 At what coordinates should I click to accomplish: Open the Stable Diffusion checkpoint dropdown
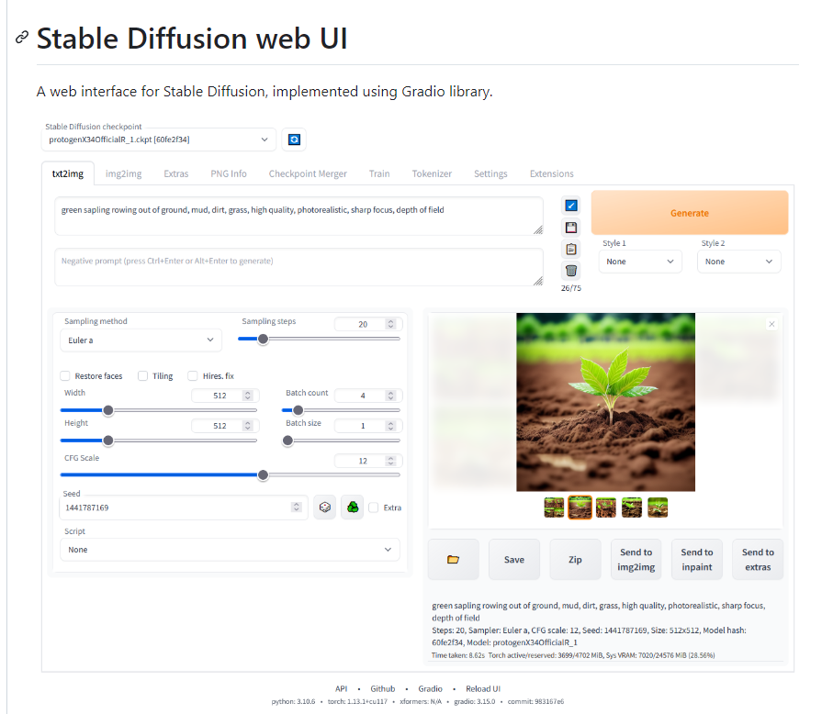coord(159,139)
